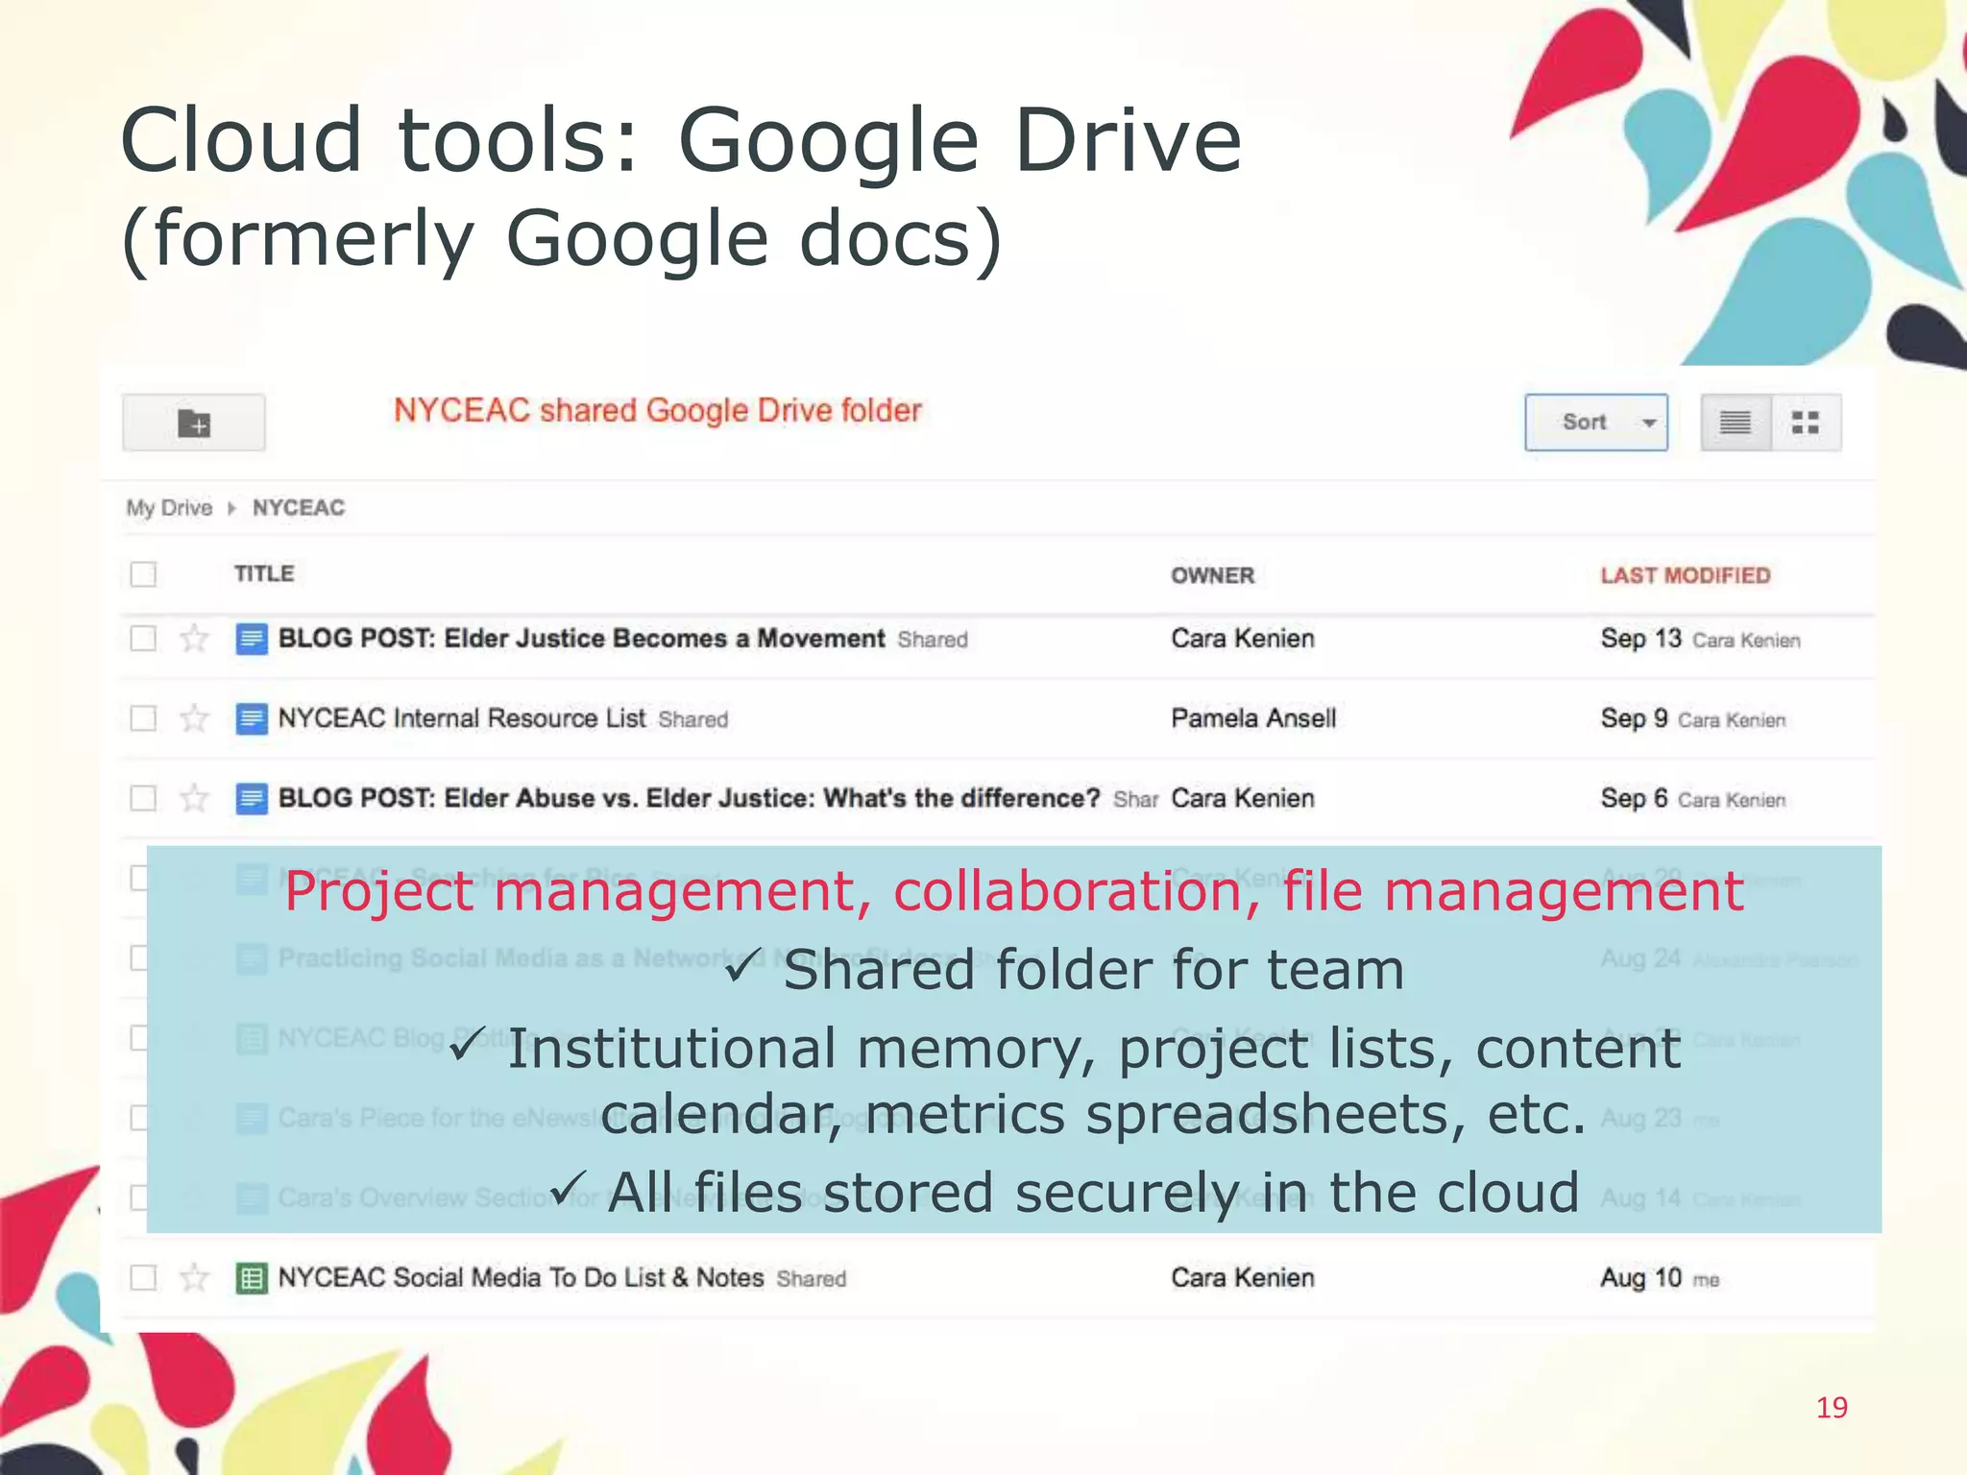1967x1475 pixels.
Task: Check the box for Social Media To Do List
Action: [x=143, y=1277]
